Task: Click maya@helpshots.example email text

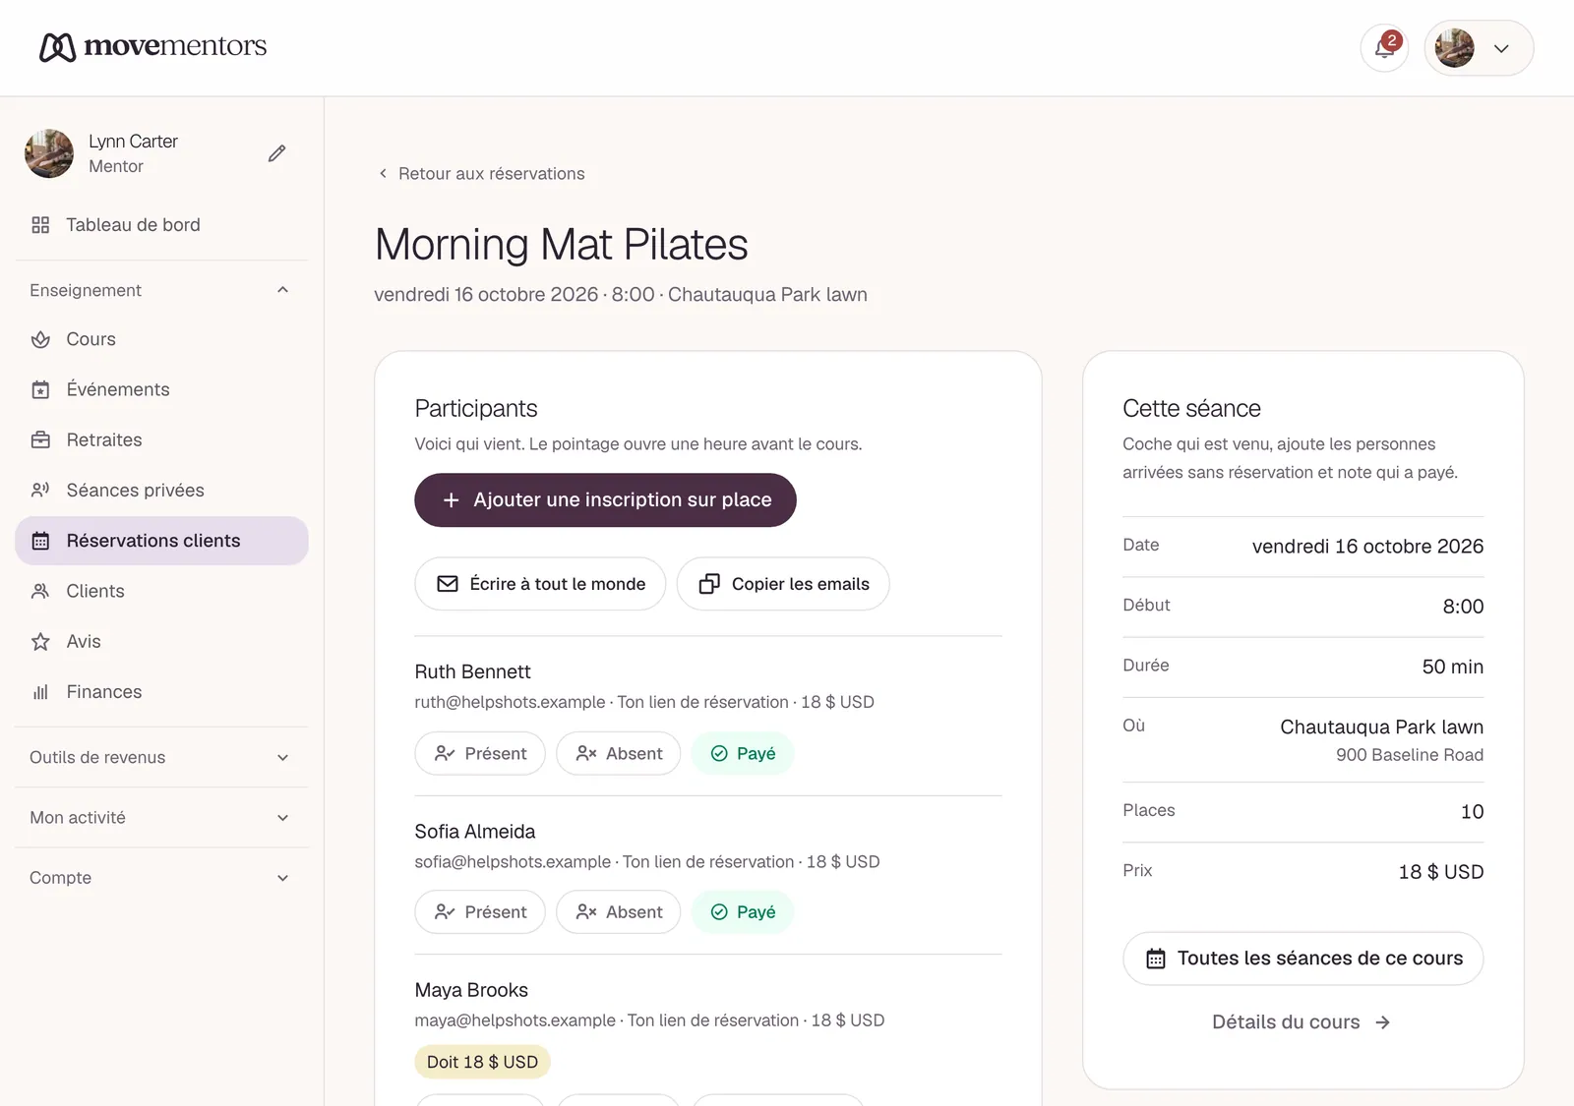Action: [x=515, y=1020]
